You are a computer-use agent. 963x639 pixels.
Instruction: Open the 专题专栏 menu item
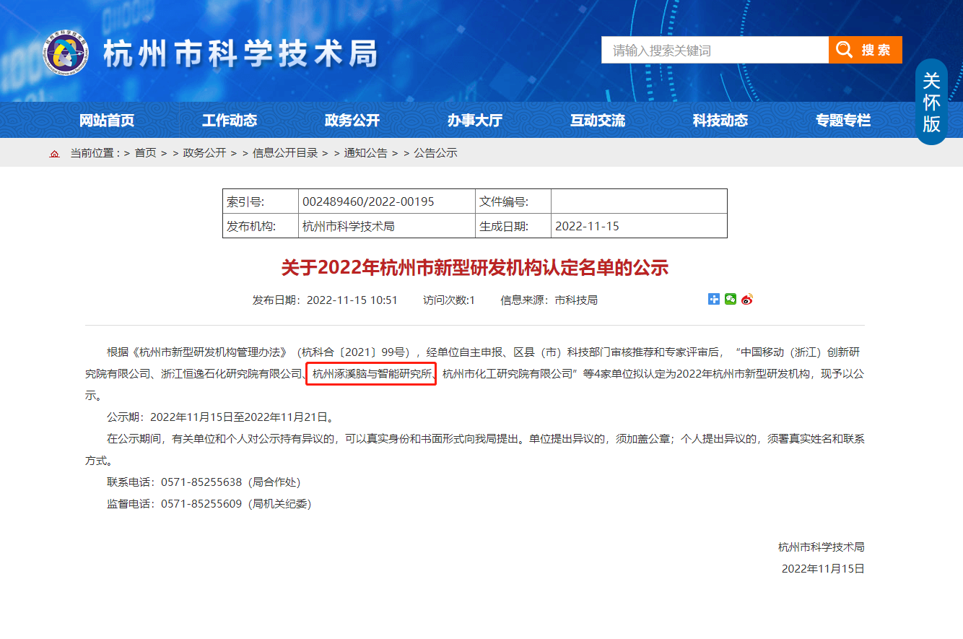[843, 121]
